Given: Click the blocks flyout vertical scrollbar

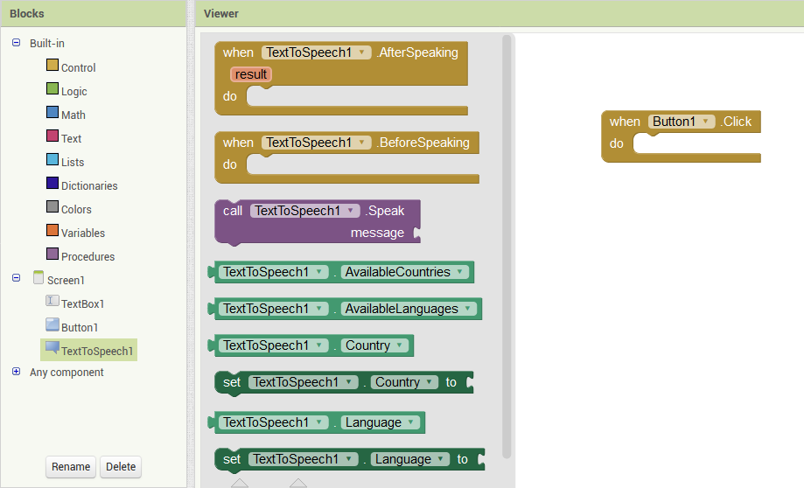Looking at the screenshot, I should (x=507, y=245).
